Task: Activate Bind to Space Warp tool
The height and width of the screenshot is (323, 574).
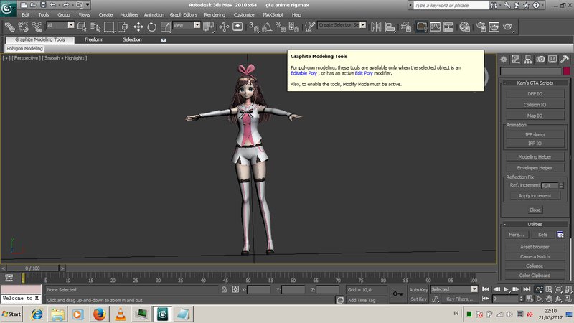Action: 37,27
